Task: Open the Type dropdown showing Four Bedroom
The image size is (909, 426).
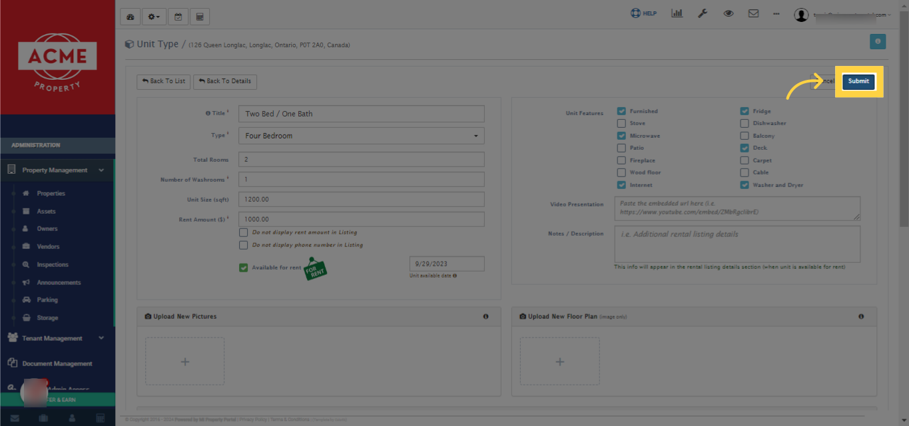Action: [361, 135]
